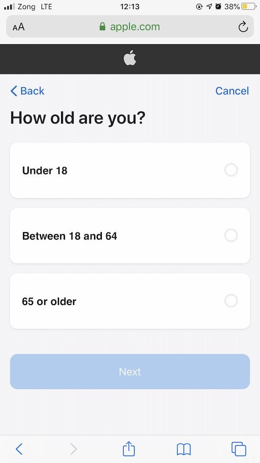This screenshot has width=260, height=463.
Task: Tap the 65 or older label
Action: tap(49, 301)
